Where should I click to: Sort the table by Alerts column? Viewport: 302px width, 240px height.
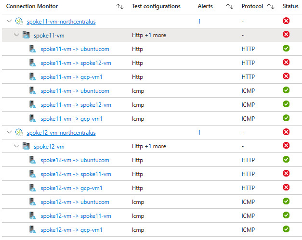230,7
